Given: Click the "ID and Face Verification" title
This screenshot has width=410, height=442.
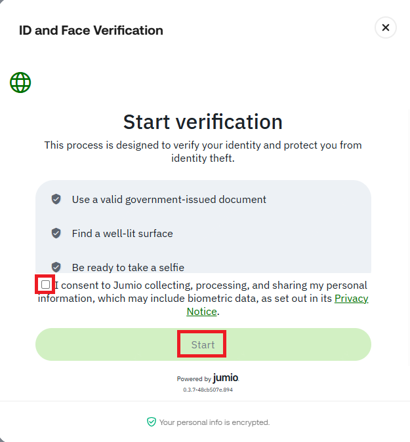Looking at the screenshot, I should coord(91,30).
